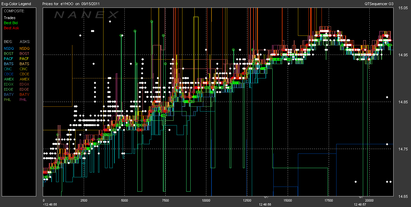Click PHIL in the BIDS column
This screenshot has width=411, height=207.
pyautogui.click(x=8, y=100)
